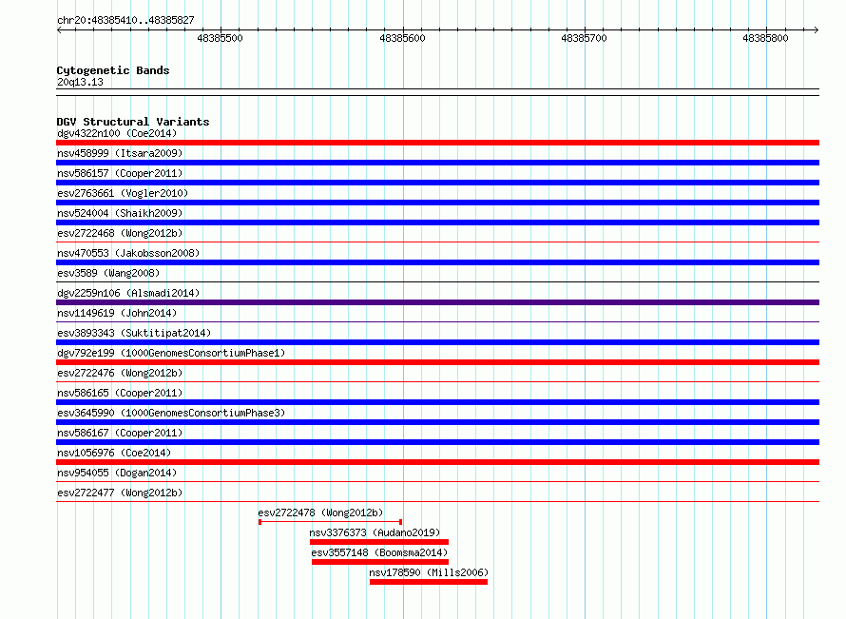This screenshot has height=619, width=846.
Task: Click the blue bar under esv3645990
Action: 437,422
